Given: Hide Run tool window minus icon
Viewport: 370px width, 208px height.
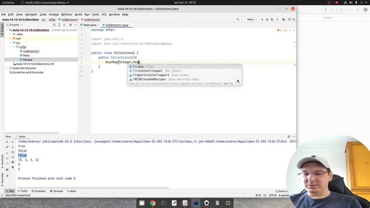Looking at the screenshot, I should tap(294, 136).
